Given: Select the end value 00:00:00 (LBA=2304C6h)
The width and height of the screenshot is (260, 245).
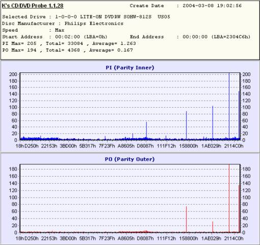Looking at the screenshot, I should tap(217, 37).
